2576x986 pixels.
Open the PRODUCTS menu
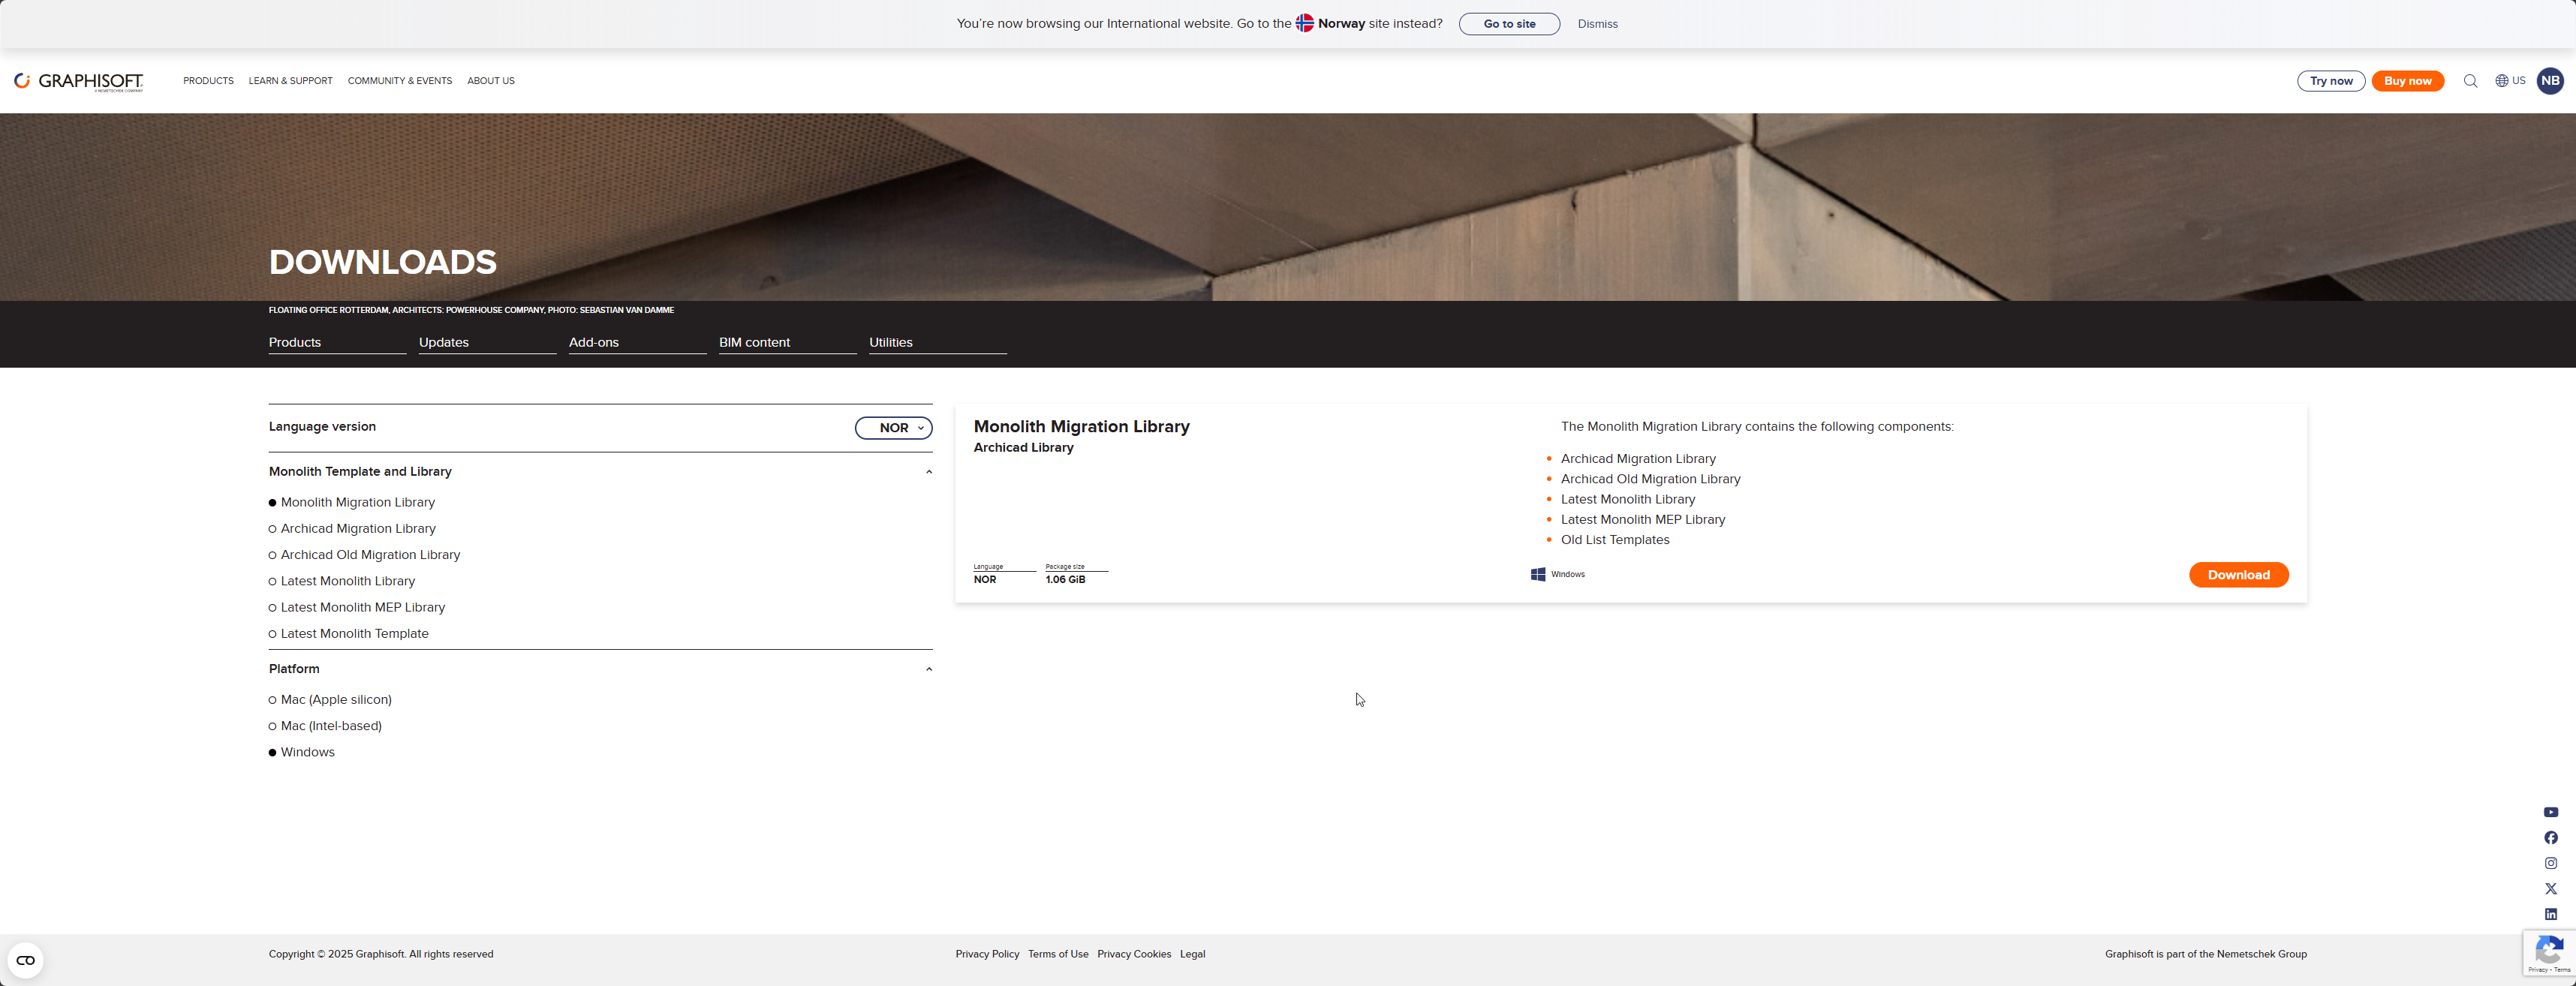(208, 81)
